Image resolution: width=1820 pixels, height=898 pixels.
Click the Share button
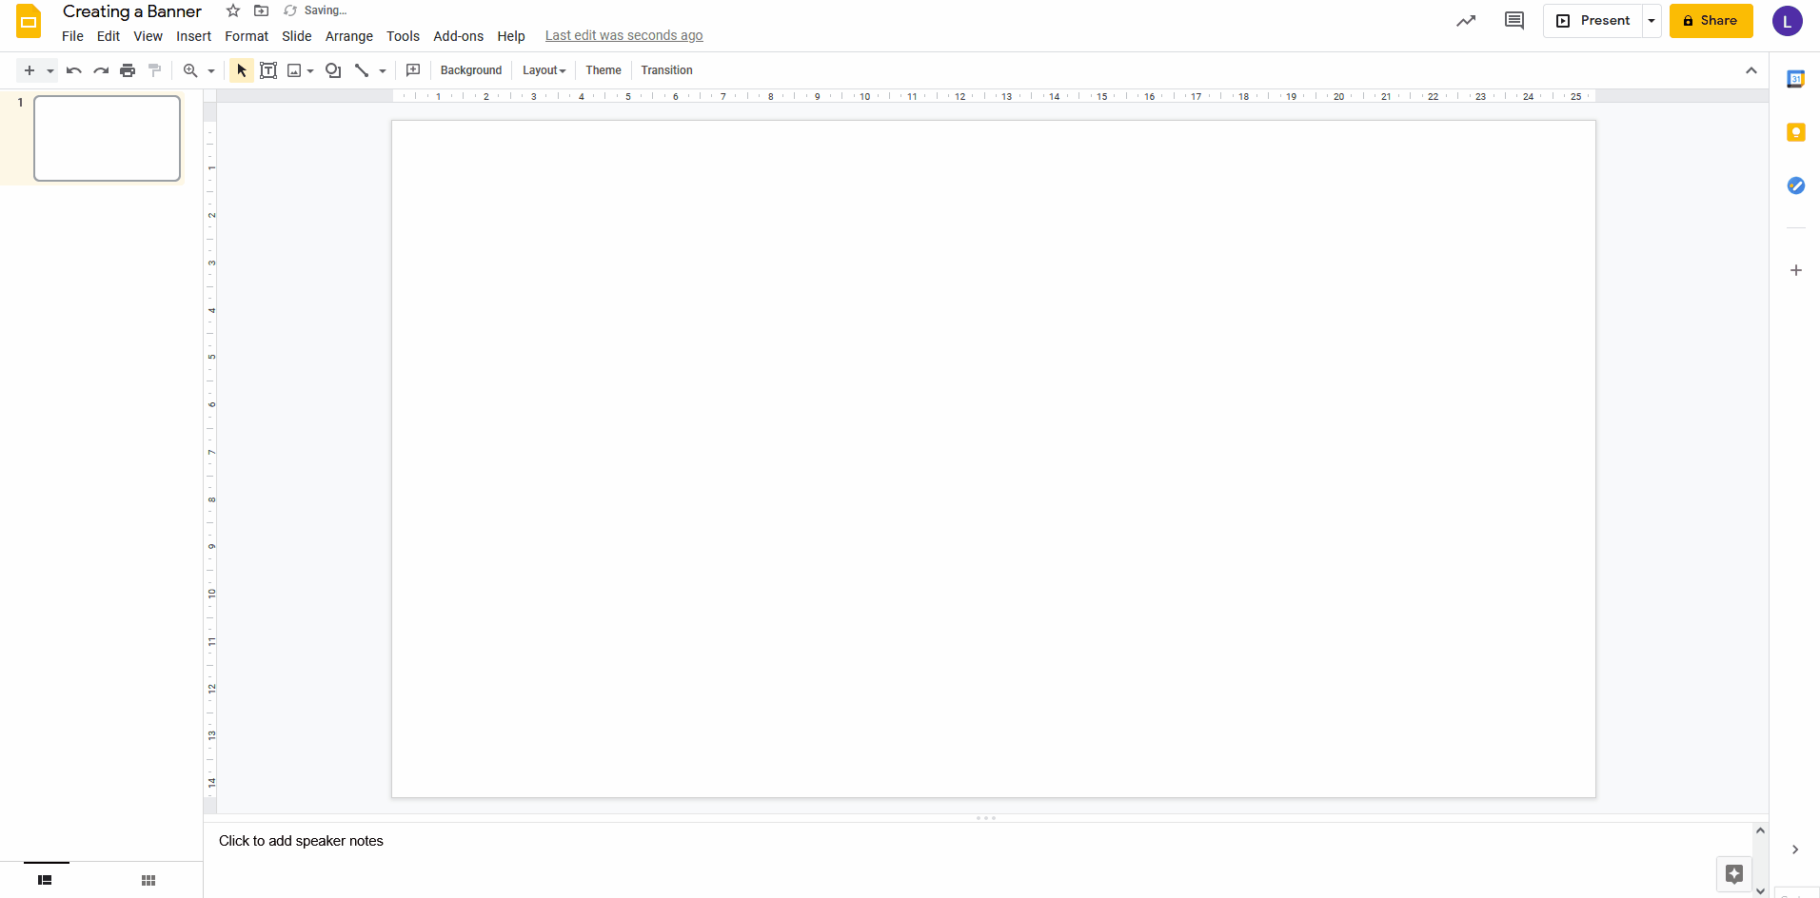(1711, 20)
